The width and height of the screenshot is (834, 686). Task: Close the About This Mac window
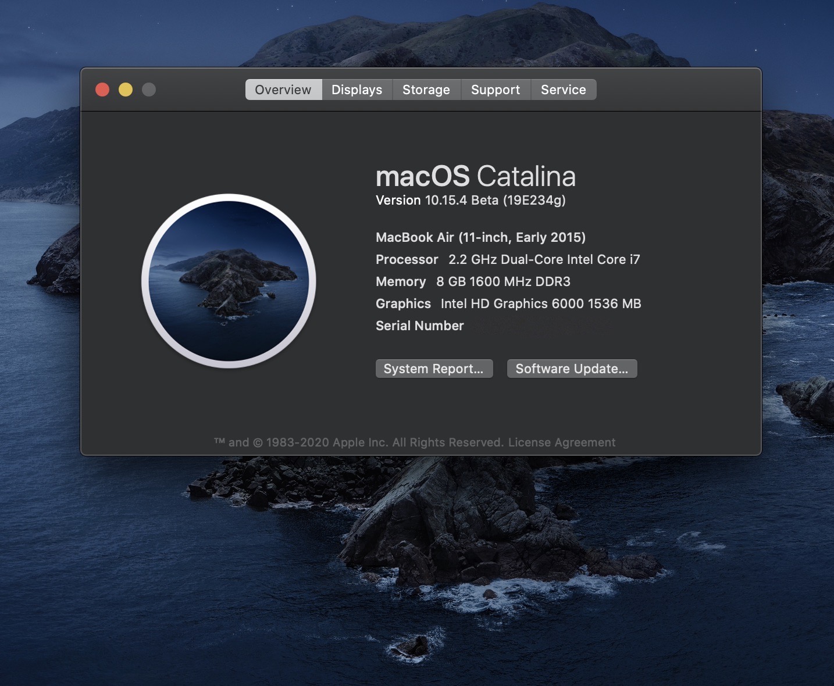click(102, 90)
